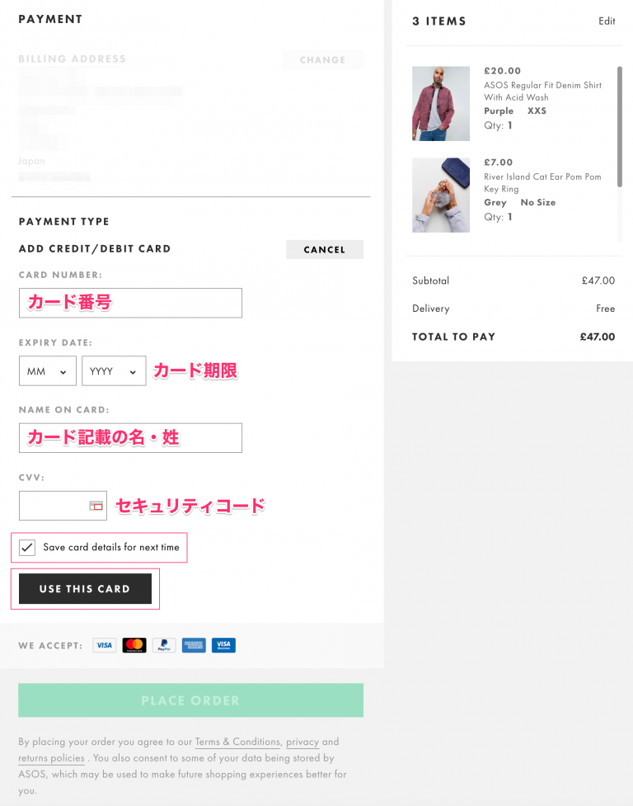Click the American Express payment icon
This screenshot has height=806, width=633.
tap(194, 645)
